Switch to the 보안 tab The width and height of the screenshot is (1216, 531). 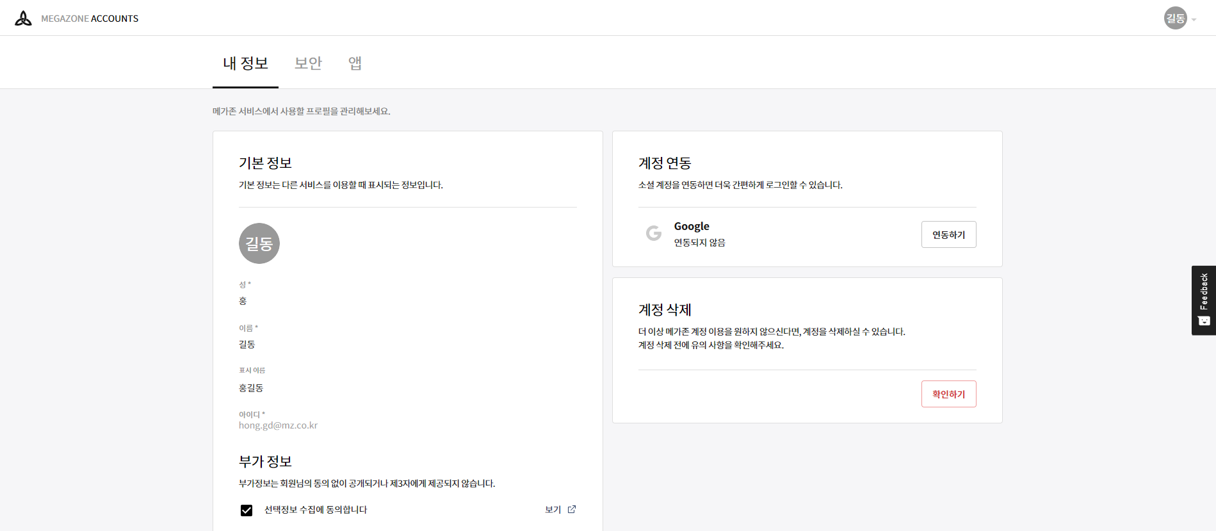(308, 63)
